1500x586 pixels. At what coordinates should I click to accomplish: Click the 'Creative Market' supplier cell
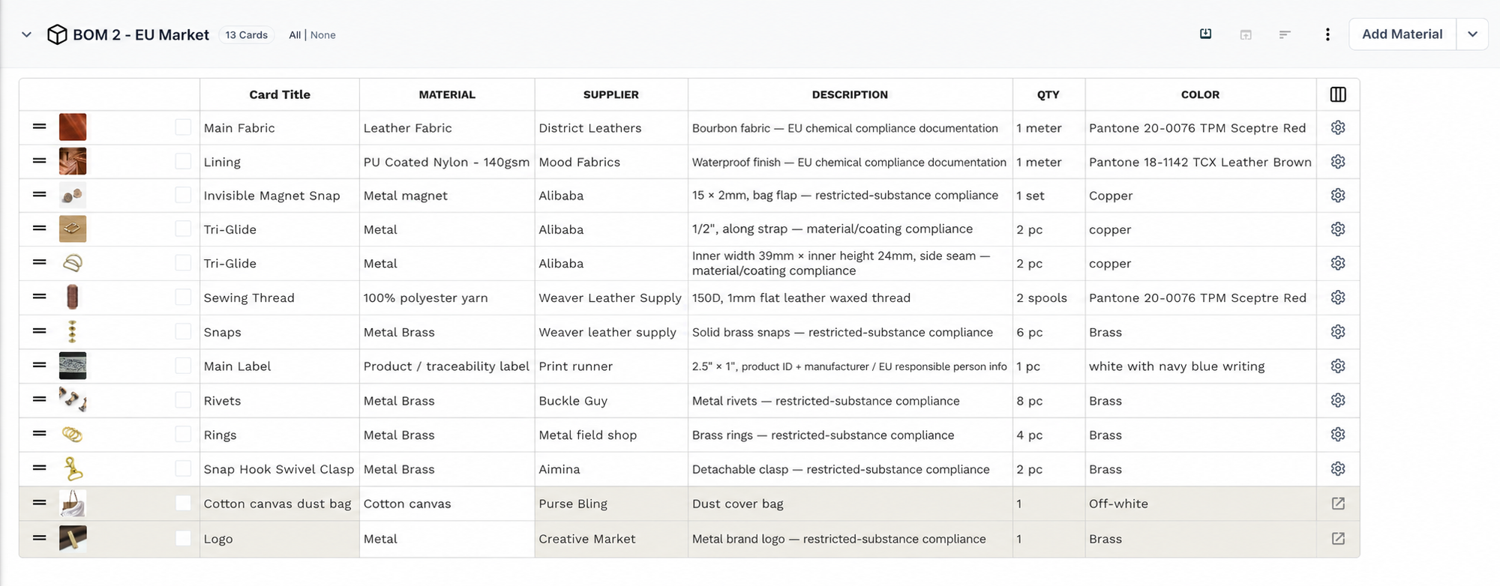(611, 539)
